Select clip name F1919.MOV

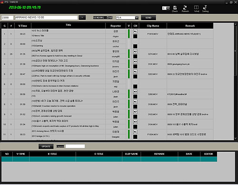pyautogui.click(x=153, y=34)
